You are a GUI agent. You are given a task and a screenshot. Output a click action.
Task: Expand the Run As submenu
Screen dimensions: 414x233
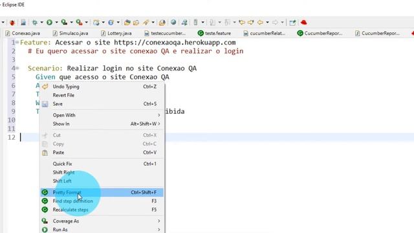[102, 230]
